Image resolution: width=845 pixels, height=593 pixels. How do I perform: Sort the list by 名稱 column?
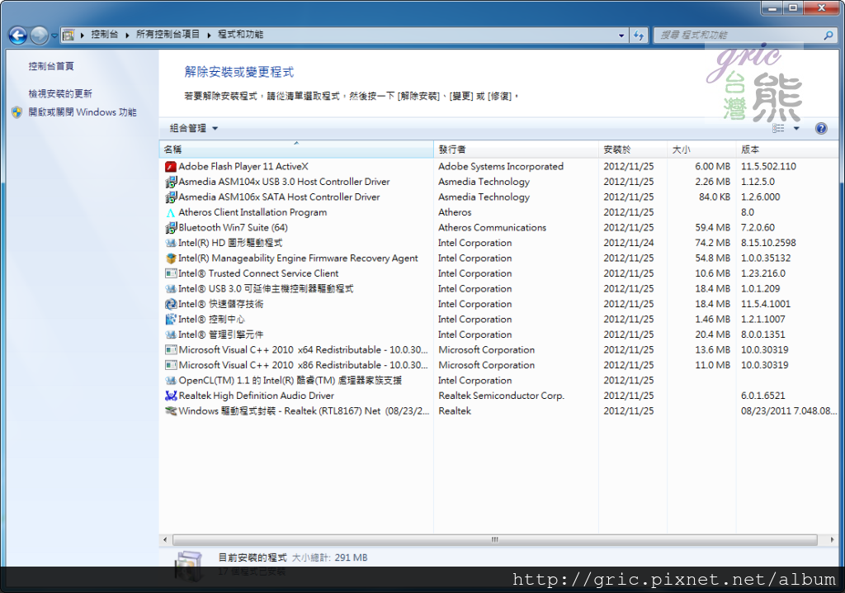[x=296, y=149]
